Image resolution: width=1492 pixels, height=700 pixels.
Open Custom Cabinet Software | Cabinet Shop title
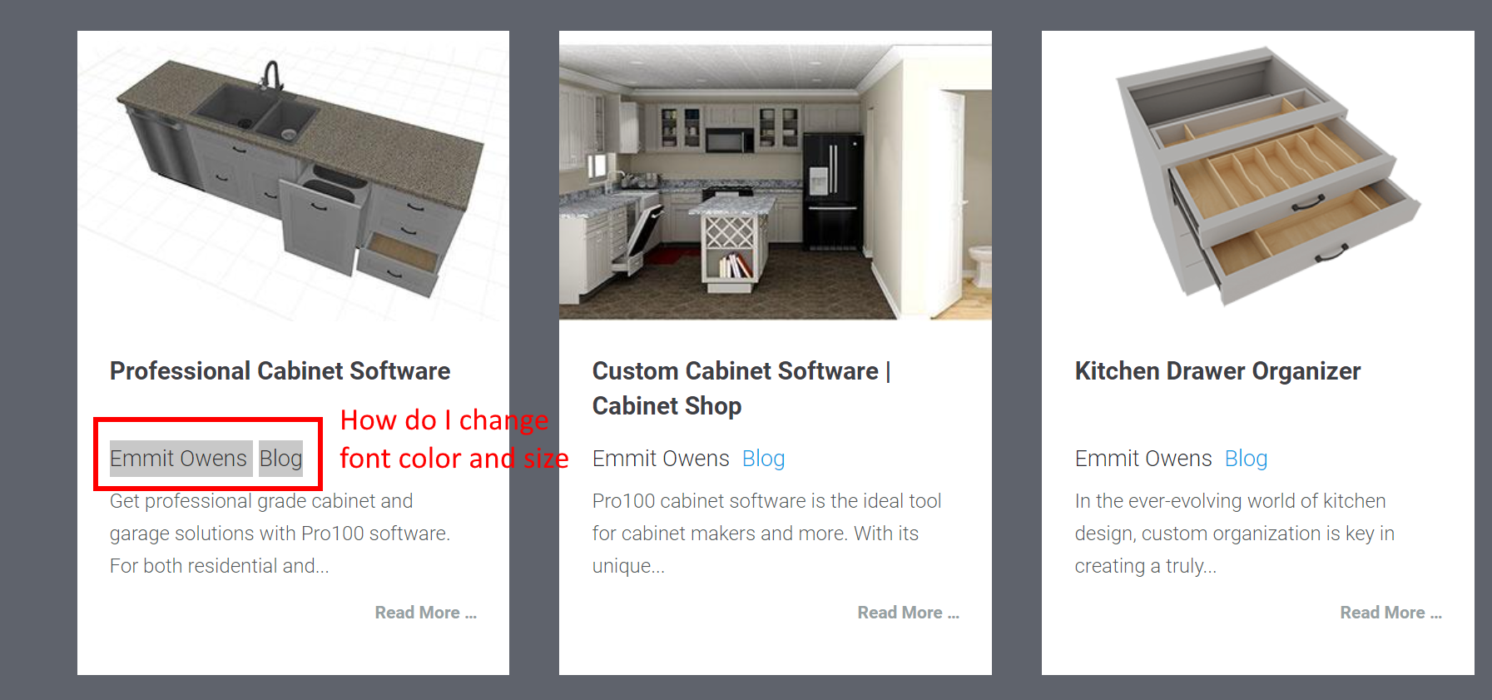coord(741,389)
